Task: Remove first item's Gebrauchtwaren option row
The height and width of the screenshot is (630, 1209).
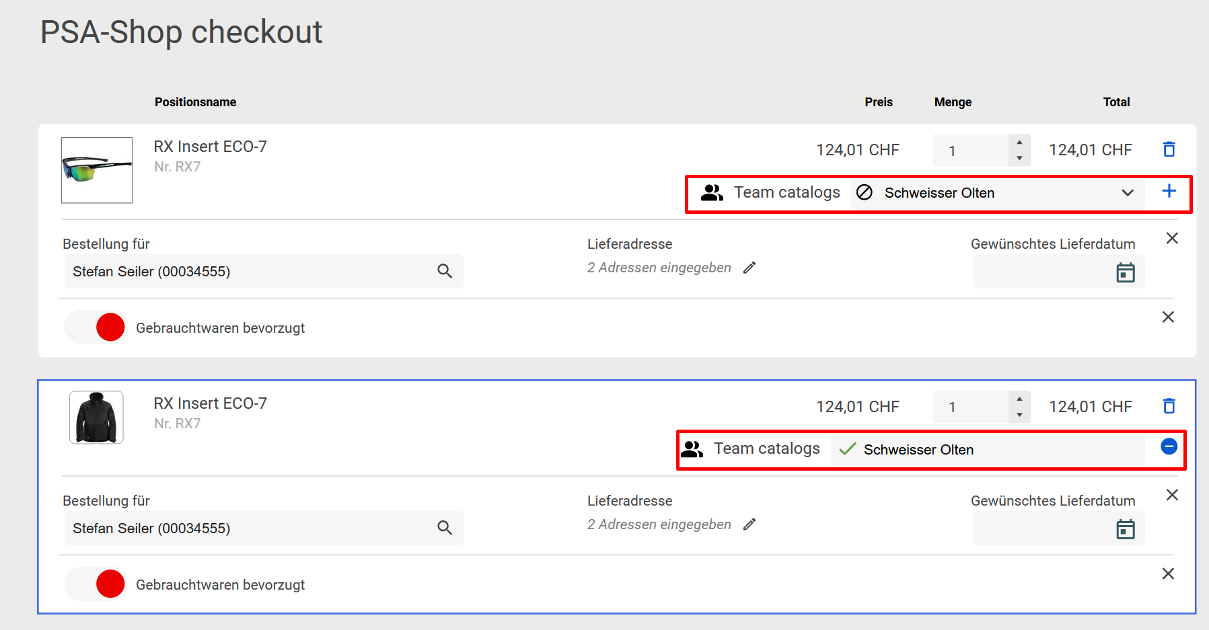Action: click(x=1168, y=317)
